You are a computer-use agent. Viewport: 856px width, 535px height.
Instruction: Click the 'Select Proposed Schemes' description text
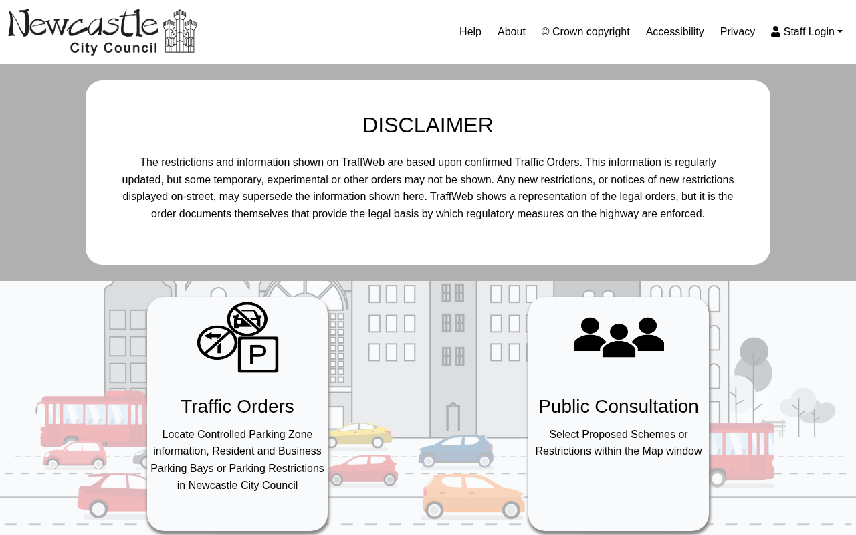point(619,443)
